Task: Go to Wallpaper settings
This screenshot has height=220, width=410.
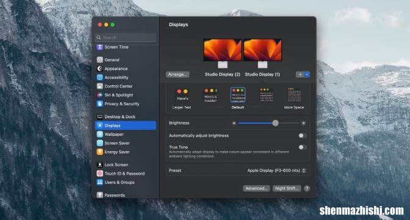Action: pyautogui.click(x=125, y=134)
